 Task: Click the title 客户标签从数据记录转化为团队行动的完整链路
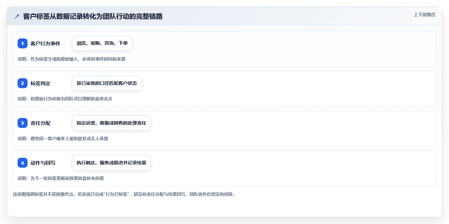pyautogui.click(x=93, y=16)
